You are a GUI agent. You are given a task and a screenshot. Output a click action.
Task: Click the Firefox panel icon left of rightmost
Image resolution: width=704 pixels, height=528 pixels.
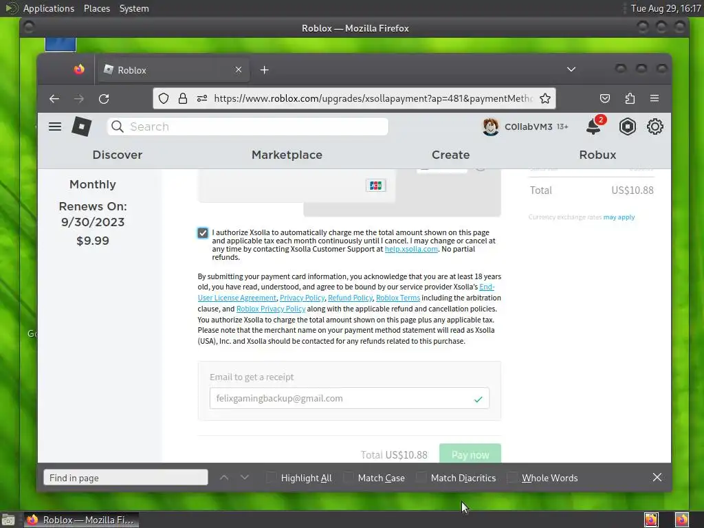pos(651,520)
